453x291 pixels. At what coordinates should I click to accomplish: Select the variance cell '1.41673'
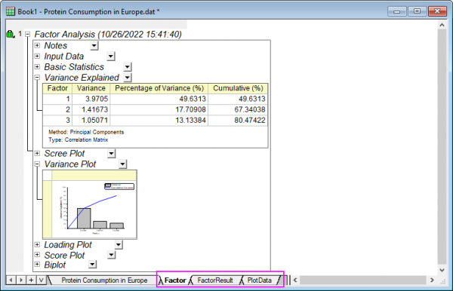pos(91,109)
